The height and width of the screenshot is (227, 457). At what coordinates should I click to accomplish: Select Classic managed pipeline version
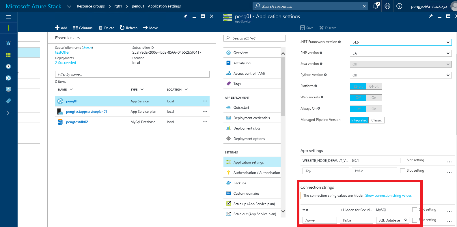point(376,120)
